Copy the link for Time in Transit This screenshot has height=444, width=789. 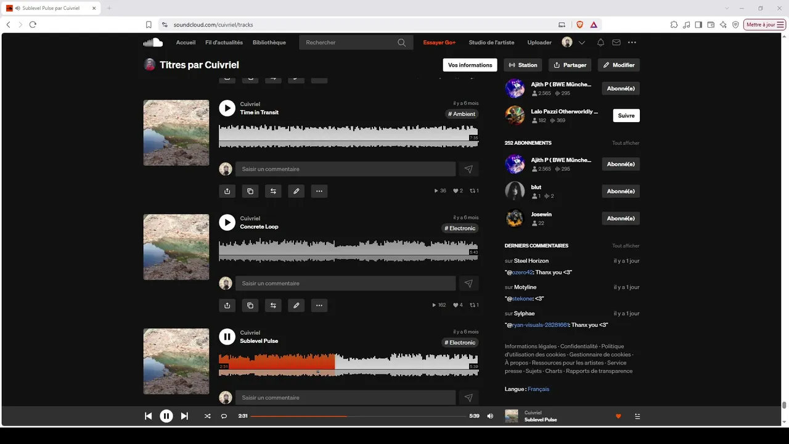[x=250, y=191]
